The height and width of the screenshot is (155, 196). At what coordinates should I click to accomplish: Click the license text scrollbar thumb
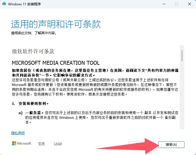click(182, 55)
